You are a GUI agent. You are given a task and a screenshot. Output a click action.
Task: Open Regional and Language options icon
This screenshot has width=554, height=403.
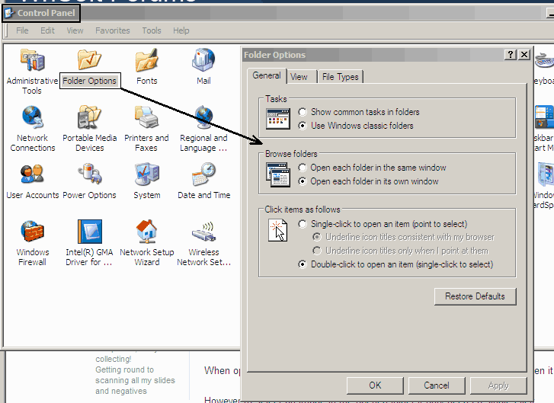pos(203,117)
